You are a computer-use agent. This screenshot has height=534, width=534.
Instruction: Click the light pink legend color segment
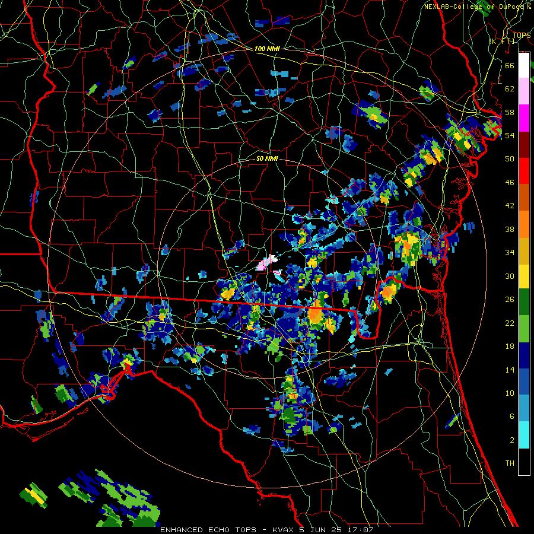click(524, 91)
